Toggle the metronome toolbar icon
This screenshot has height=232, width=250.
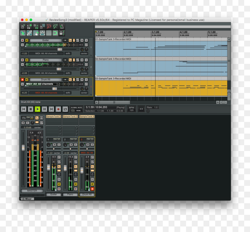[62, 26]
